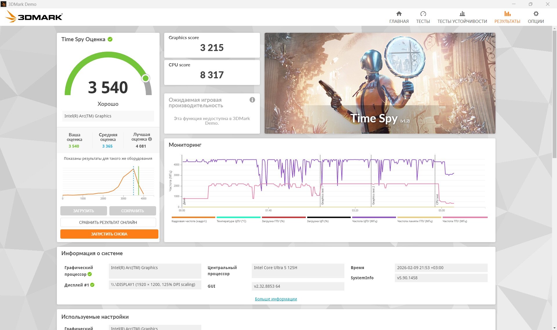The height and width of the screenshot is (330, 557).
Task: Open the ОПЦИИ gear icon
Action: pyautogui.click(x=536, y=14)
